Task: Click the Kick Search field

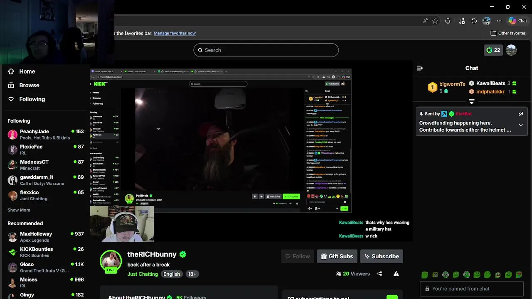Action: pos(266,50)
